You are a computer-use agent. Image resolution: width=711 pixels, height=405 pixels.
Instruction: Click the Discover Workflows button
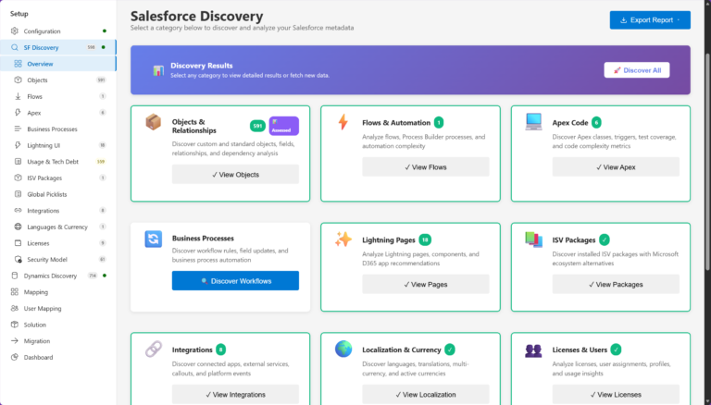(x=235, y=281)
